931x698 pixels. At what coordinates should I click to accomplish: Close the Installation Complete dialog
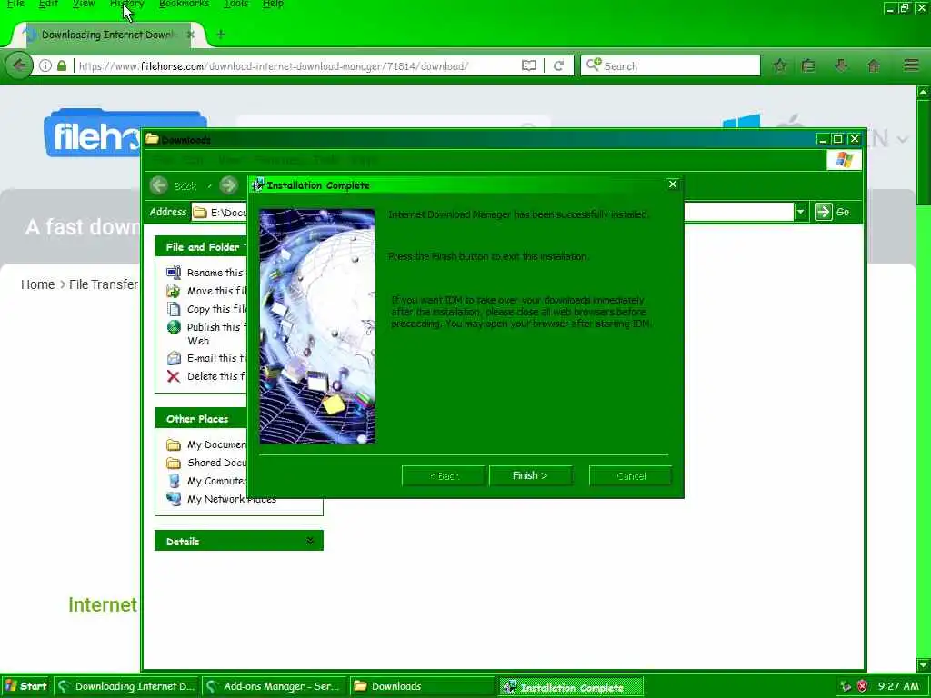(x=673, y=184)
